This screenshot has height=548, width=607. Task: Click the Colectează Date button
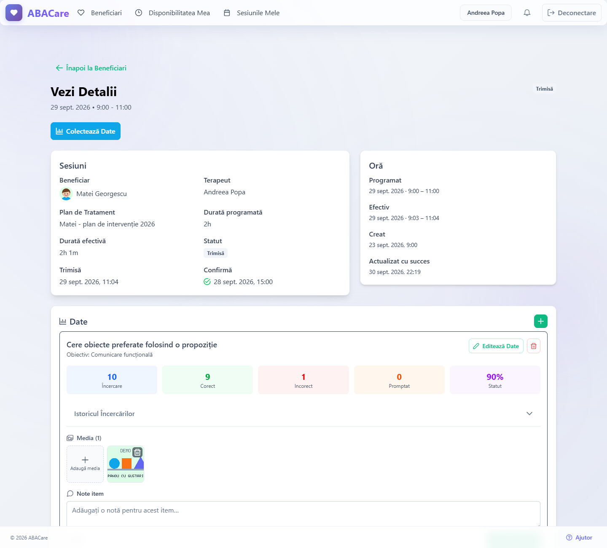(x=86, y=131)
